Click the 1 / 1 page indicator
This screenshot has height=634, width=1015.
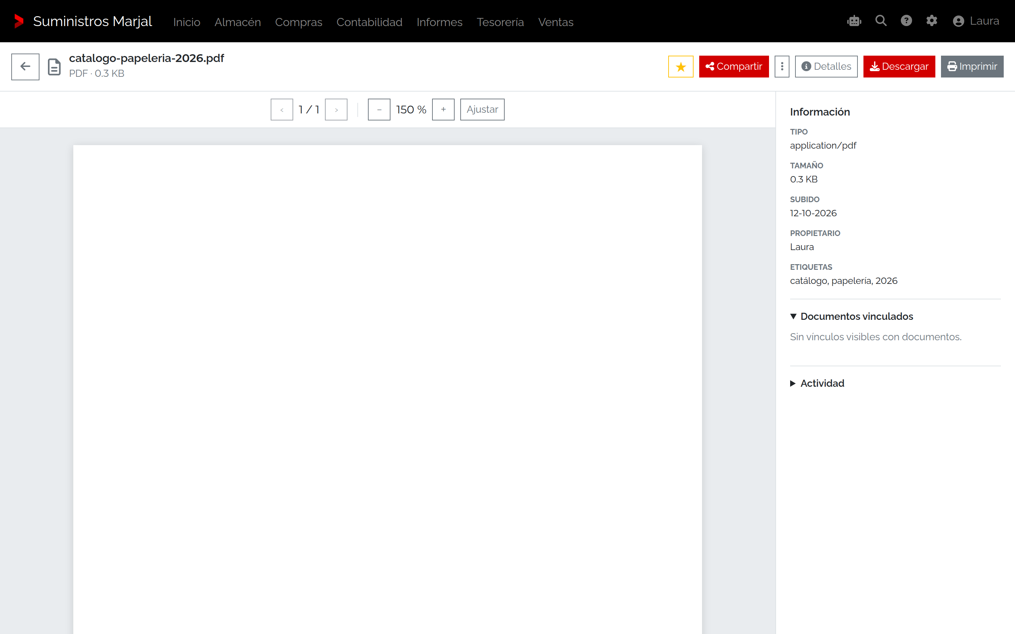[x=309, y=110]
